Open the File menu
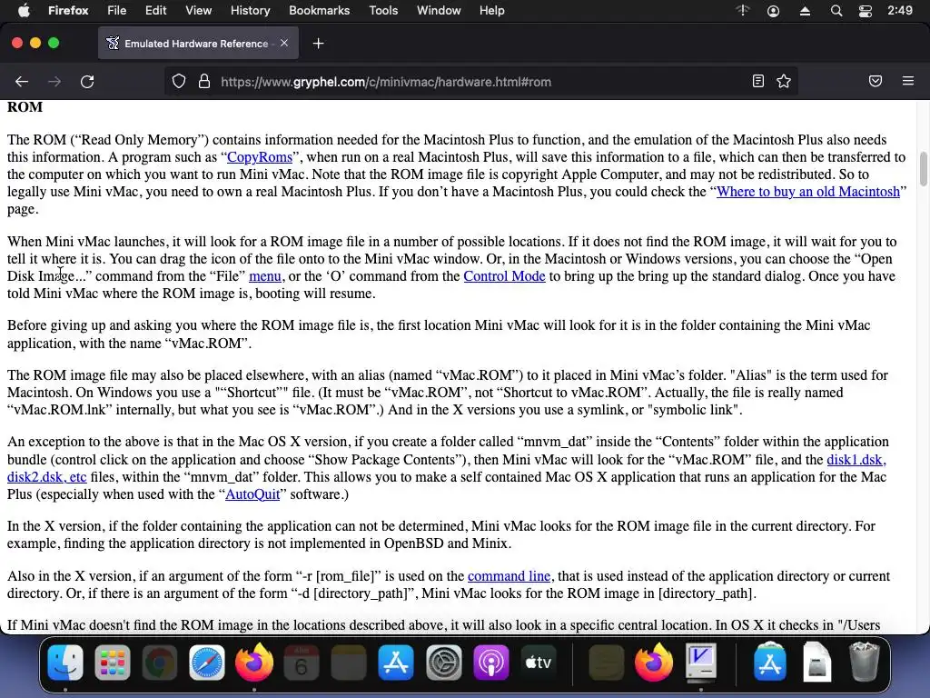Screen dimensions: 930x698 [116, 10]
